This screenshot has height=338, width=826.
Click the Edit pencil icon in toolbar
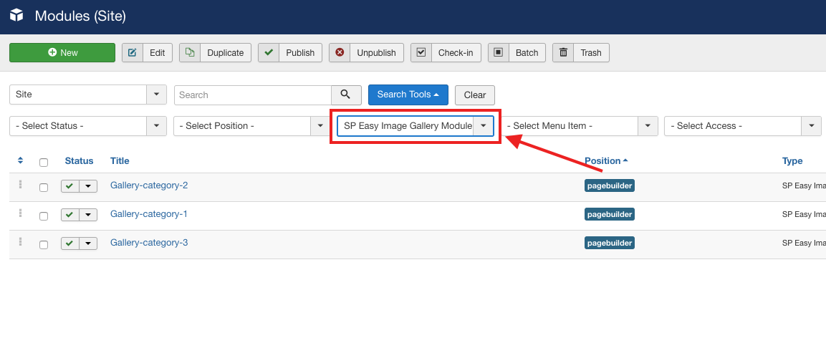tap(133, 53)
